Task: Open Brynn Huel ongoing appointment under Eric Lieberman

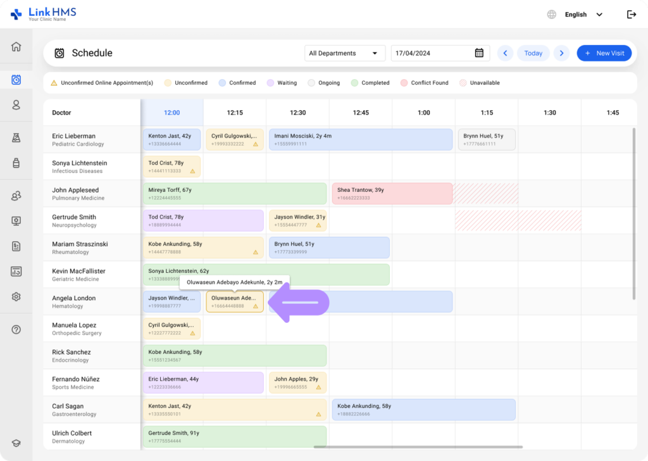Action: coord(487,139)
